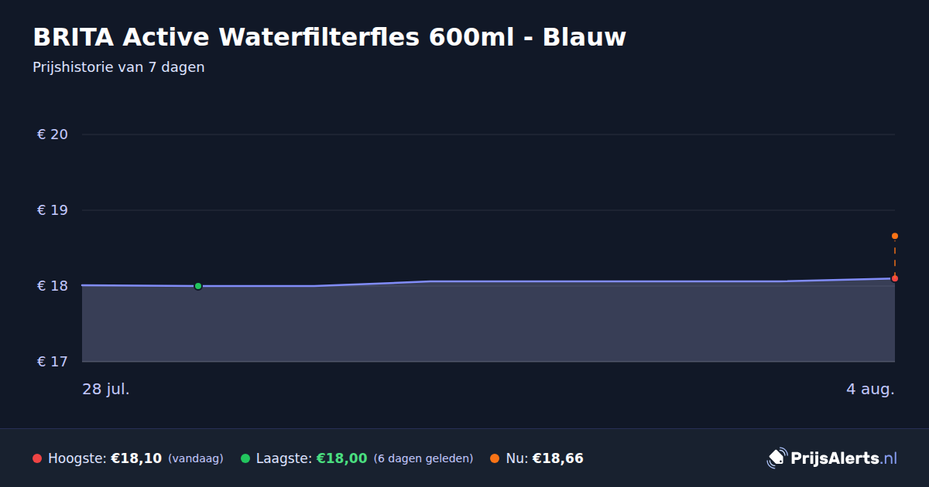Screen dimensions: 929x487
Task: Click the product title BRITA Active Waterfilterfles
Action: (329, 36)
